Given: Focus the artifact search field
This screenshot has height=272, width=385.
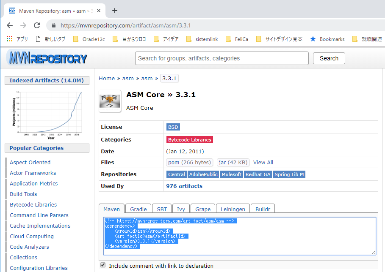Looking at the screenshot, I should click(222, 58).
